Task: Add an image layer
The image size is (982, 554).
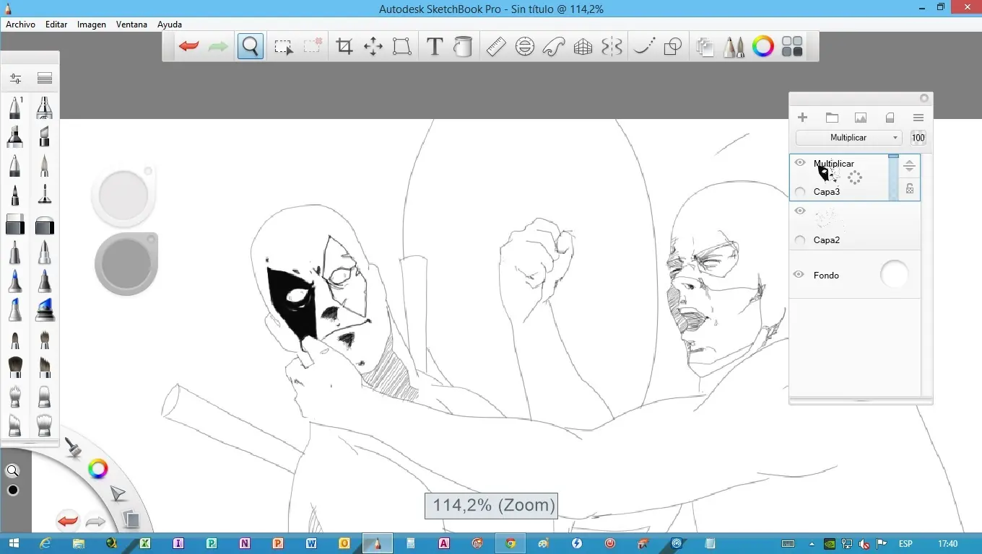Action: coord(861,118)
